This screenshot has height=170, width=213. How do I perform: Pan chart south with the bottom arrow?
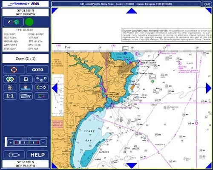tap(132, 166)
